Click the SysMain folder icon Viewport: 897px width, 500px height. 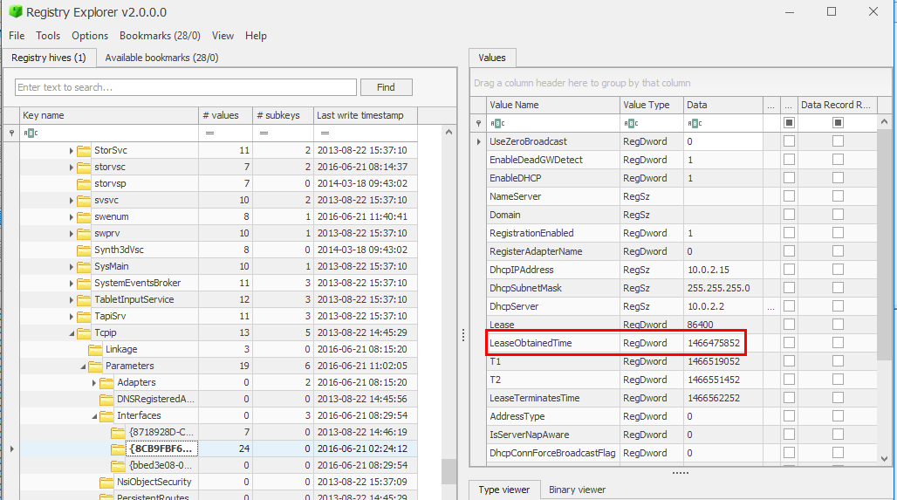pos(84,266)
